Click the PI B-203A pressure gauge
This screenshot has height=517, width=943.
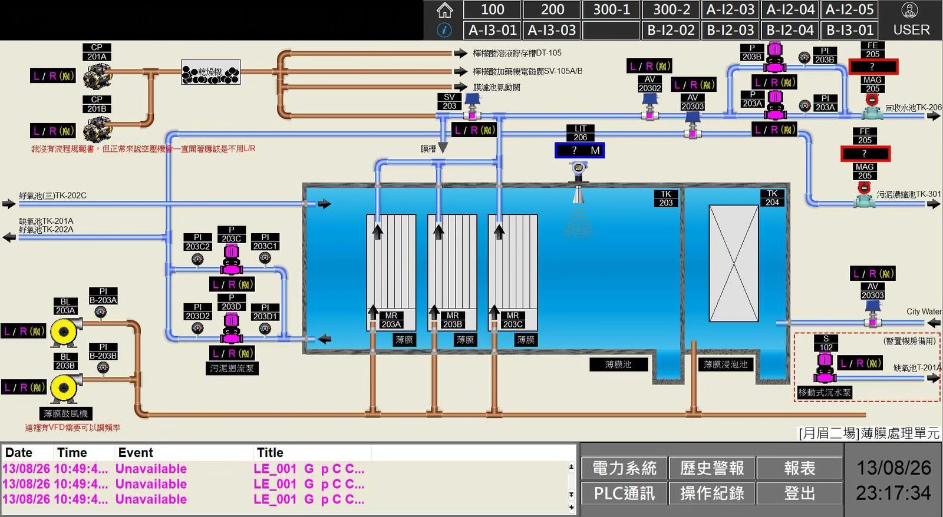tap(101, 312)
